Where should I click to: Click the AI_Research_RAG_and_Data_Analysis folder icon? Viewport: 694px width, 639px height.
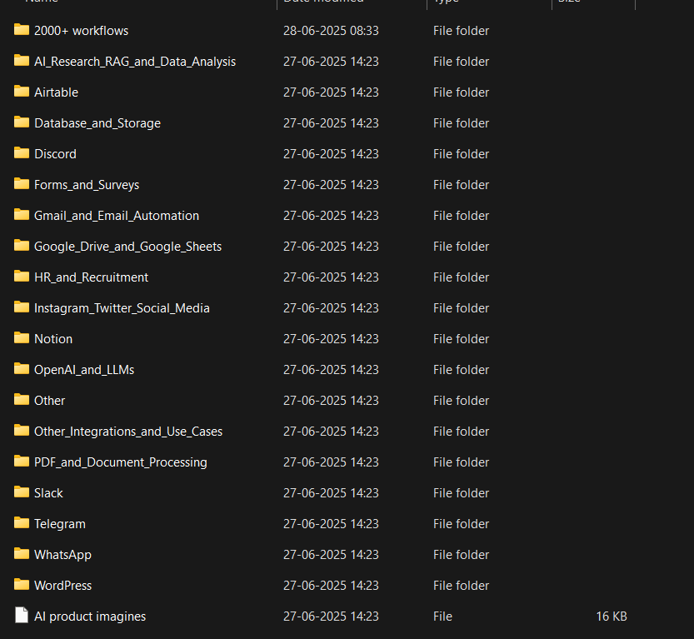tap(22, 60)
